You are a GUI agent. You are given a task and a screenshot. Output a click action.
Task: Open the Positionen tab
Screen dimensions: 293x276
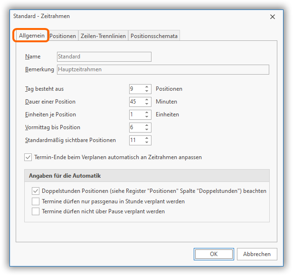click(x=63, y=36)
